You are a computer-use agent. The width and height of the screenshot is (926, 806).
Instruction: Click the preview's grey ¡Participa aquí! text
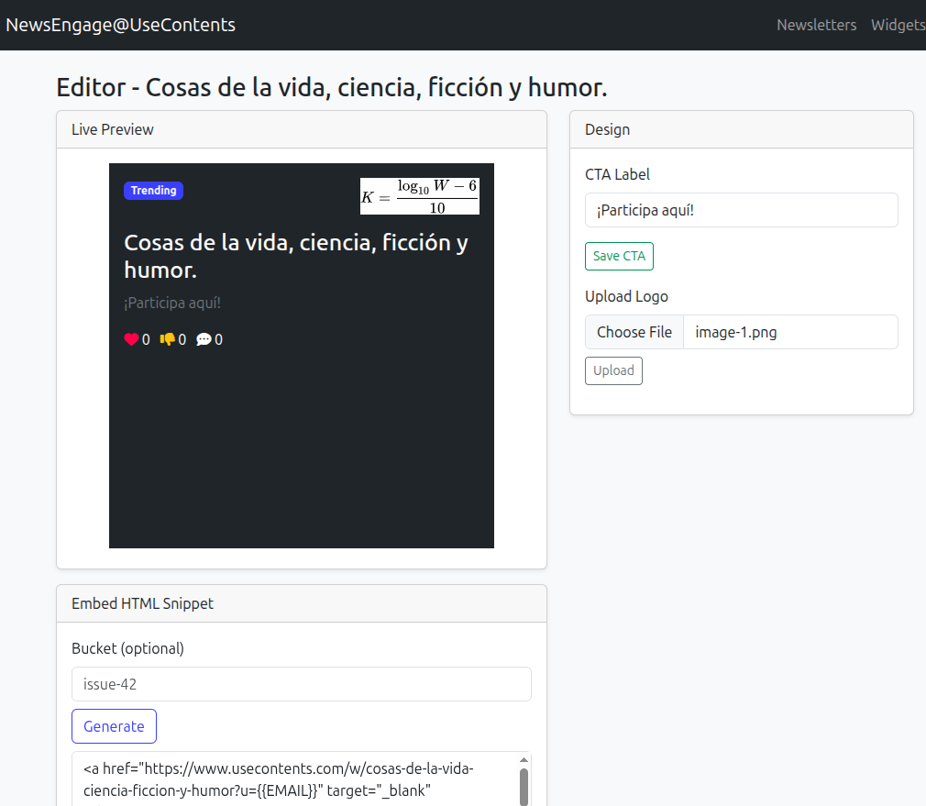point(172,303)
